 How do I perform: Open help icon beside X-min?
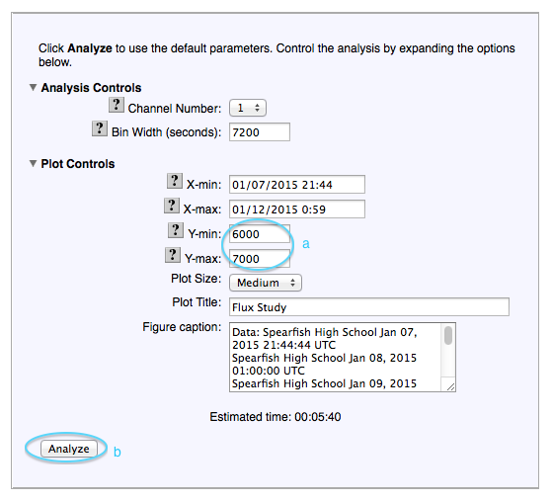point(174,181)
